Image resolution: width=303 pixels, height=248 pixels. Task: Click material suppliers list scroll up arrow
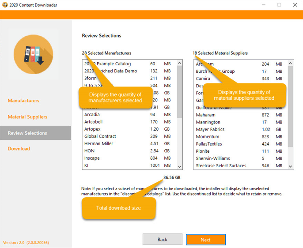pyautogui.click(x=291, y=63)
